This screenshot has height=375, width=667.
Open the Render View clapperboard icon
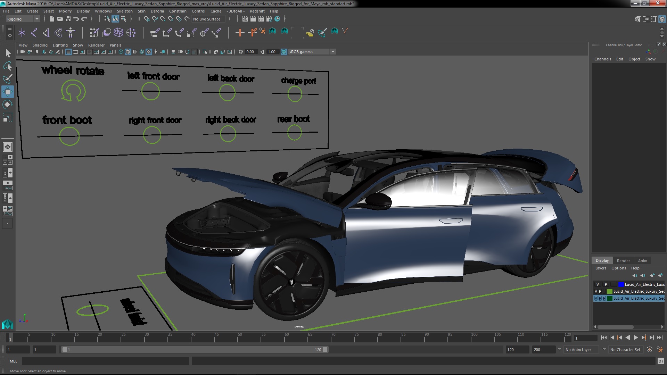coord(245,19)
